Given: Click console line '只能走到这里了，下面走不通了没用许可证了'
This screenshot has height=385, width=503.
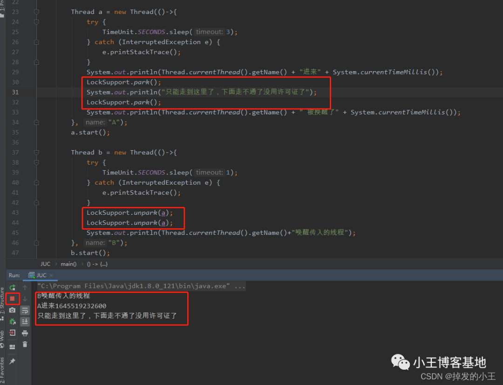Looking at the screenshot, I should coord(107,316).
